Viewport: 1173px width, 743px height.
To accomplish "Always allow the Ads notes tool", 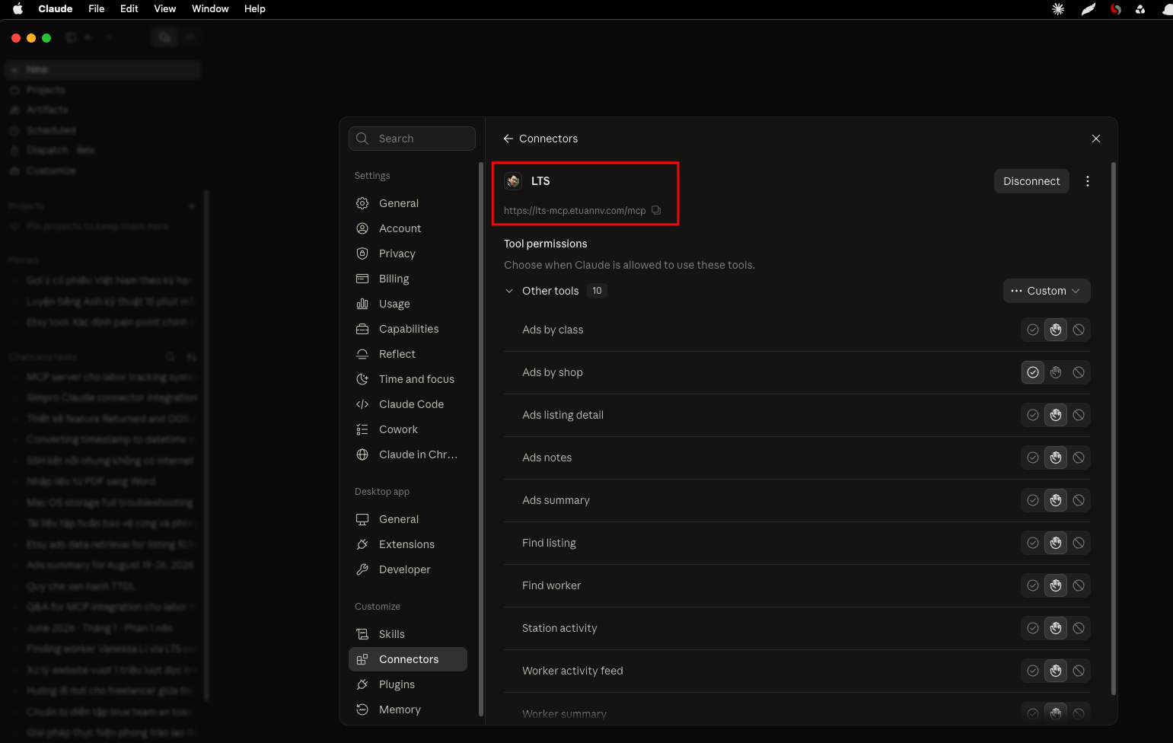I will pos(1033,458).
